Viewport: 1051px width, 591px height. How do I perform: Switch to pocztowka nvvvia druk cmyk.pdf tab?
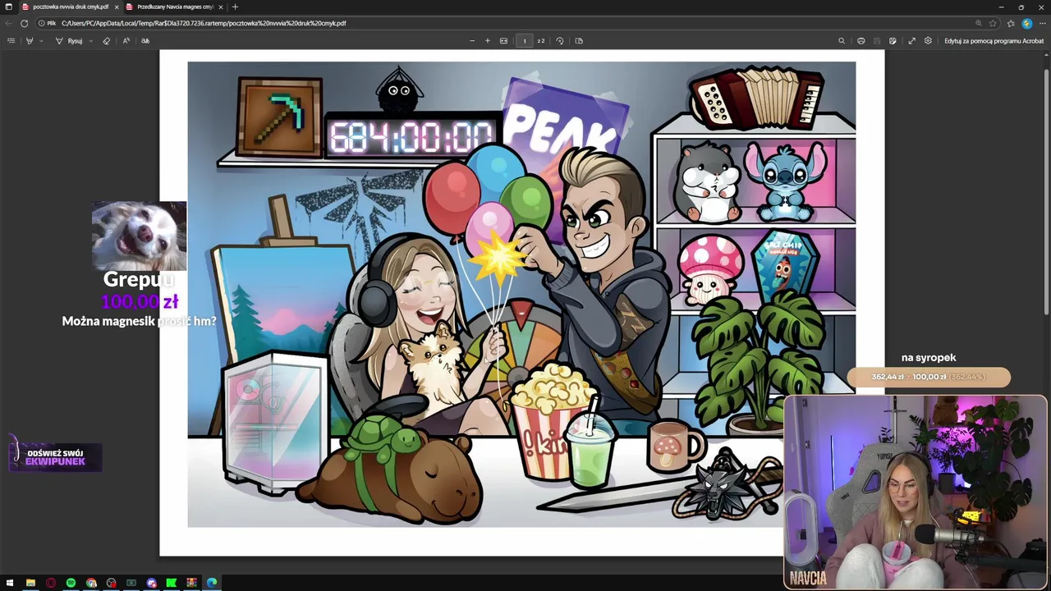(x=71, y=7)
